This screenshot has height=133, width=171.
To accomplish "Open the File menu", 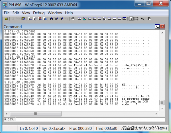I will click(7, 13).
